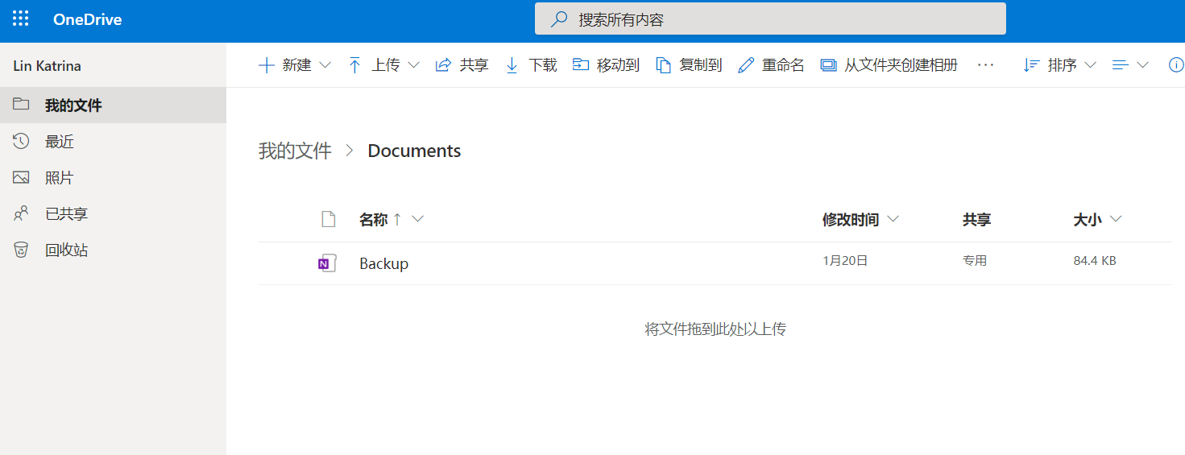This screenshot has width=1185, height=455.
Task: Click the Recycle bin icon
Action: pyautogui.click(x=21, y=250)
